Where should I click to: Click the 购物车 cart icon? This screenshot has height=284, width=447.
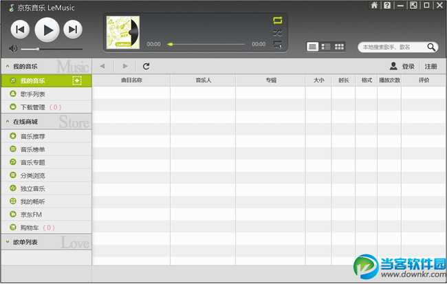tap(13, 227)
